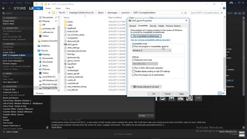Open How do I choose compatibility settings link

pos(151,40)
